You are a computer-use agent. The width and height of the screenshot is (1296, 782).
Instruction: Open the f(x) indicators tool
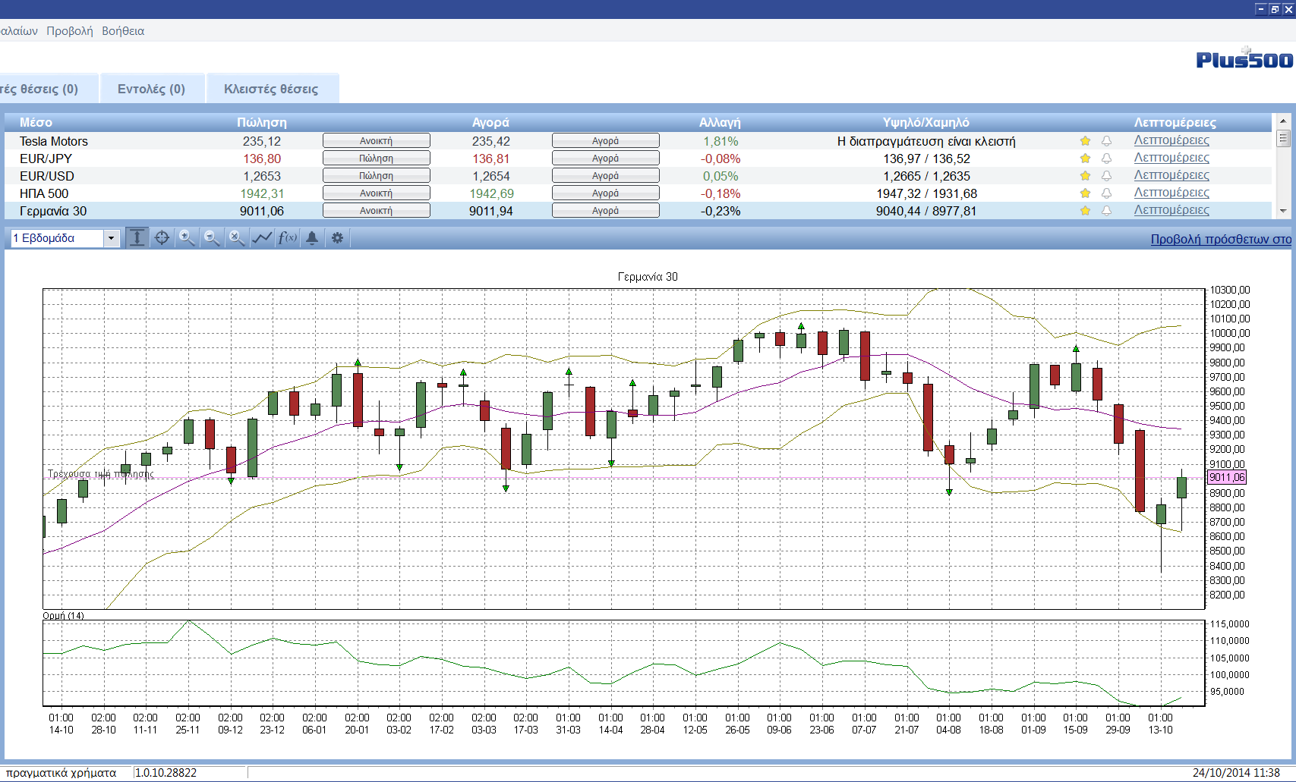click(287, 238)
